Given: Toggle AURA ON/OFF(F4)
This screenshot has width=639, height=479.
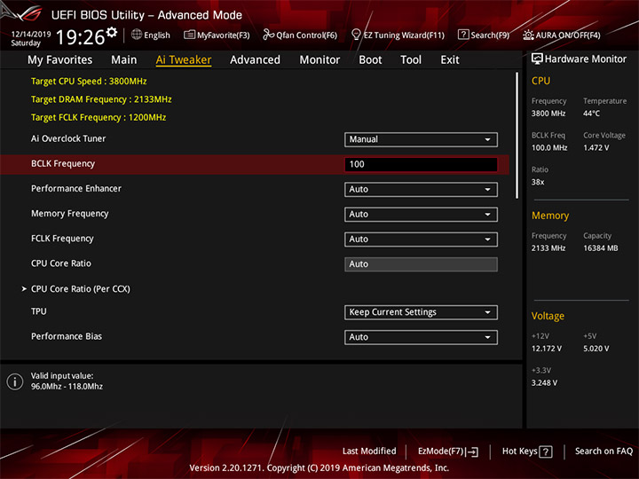Looking at the screenshot, I should click(x=562, y=35).
